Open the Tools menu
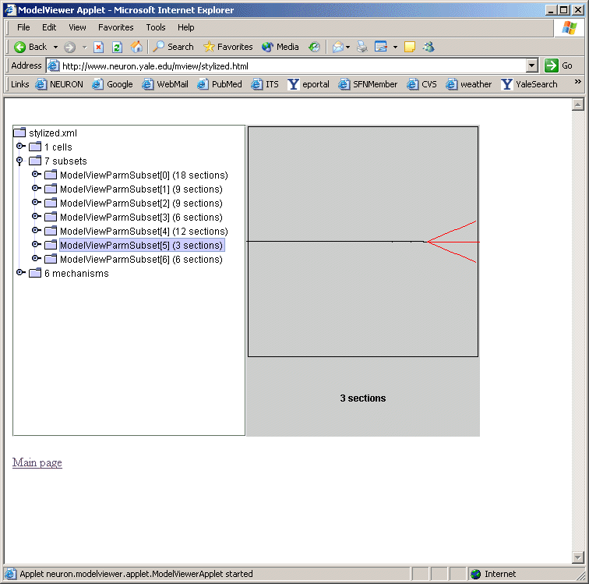589x584 pixels. [156, 27]
